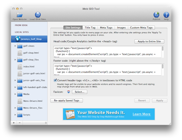Open Help question mark icon

(166, 15)
